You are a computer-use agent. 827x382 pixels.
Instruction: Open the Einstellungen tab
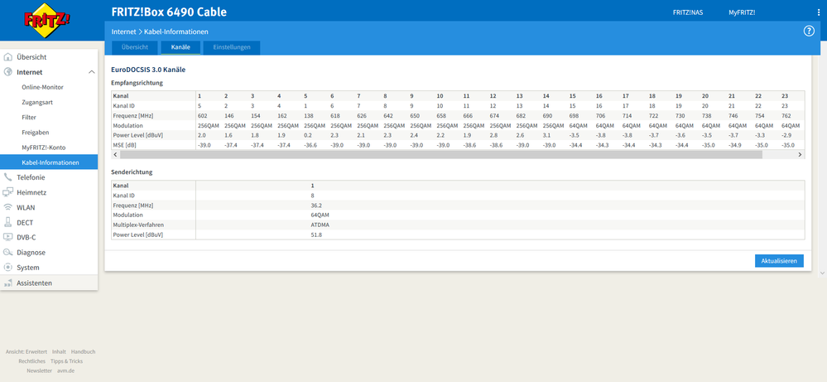pyautogui.click(x=232, y=47)
